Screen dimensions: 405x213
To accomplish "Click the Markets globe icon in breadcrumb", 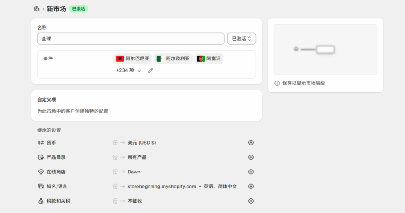I will (x=37, y=9).
